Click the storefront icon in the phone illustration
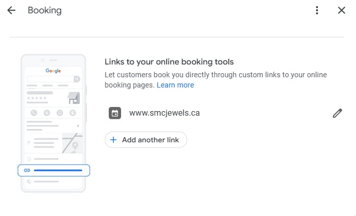 74,97
